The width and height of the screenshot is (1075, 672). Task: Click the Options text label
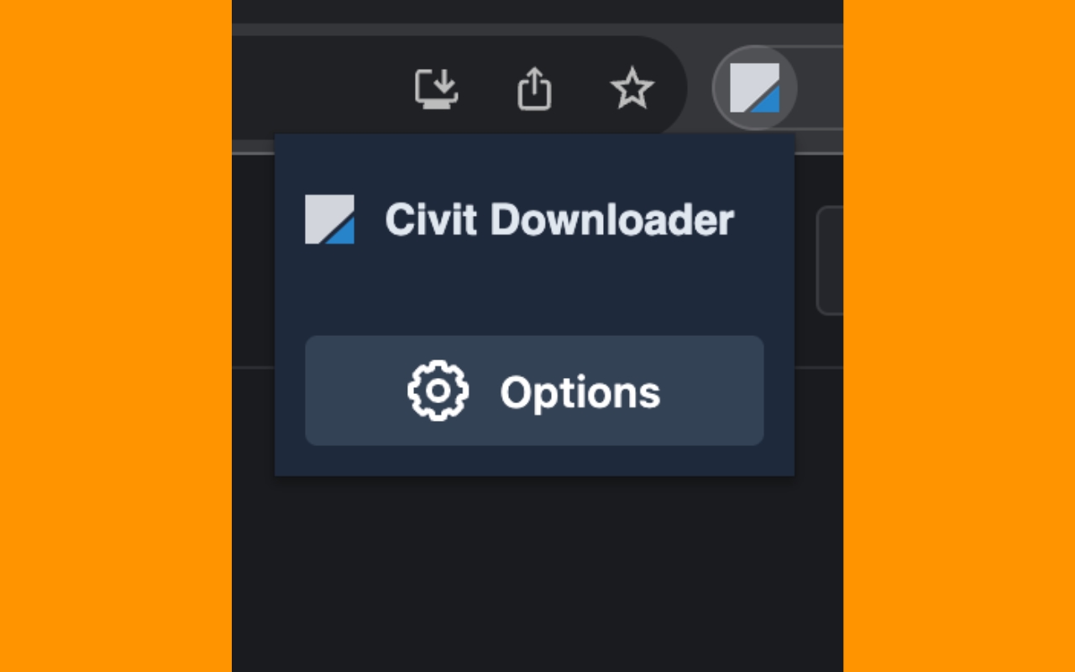pos(580,392)
